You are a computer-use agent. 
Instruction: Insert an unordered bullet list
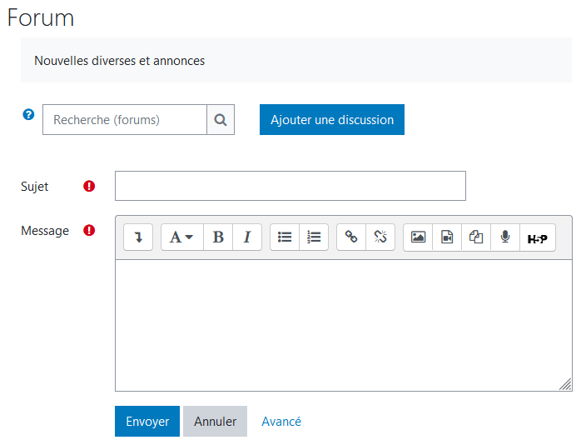click(x=285, y=237)
